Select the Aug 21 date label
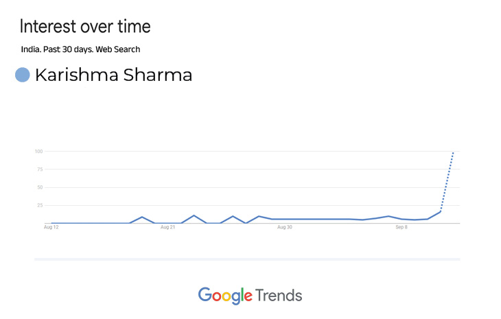501x319 pixels. tap(167, 228)
